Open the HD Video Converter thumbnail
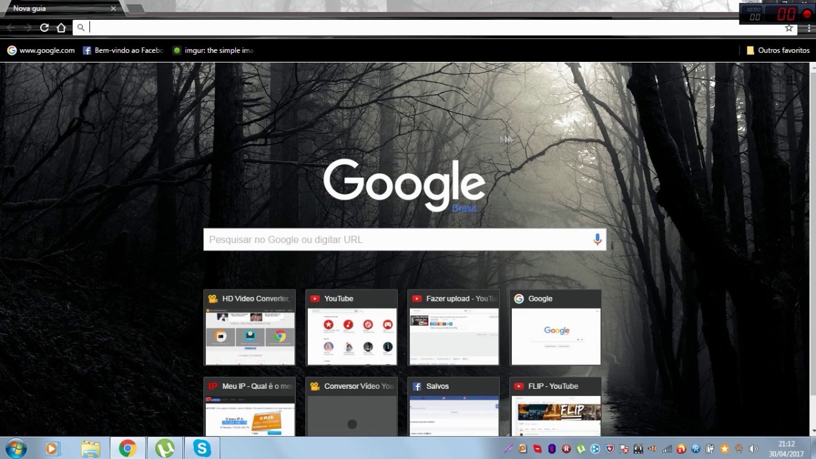Image resolution: width=816 pixels, height=459 pixels. (x=249, y=328)
